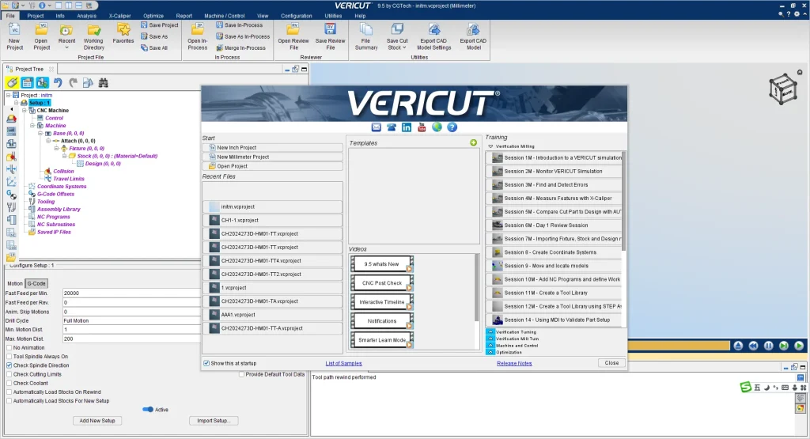Click Merge In-Process in ribbon
Screen dimensions: 810x439
click(240, 47)
